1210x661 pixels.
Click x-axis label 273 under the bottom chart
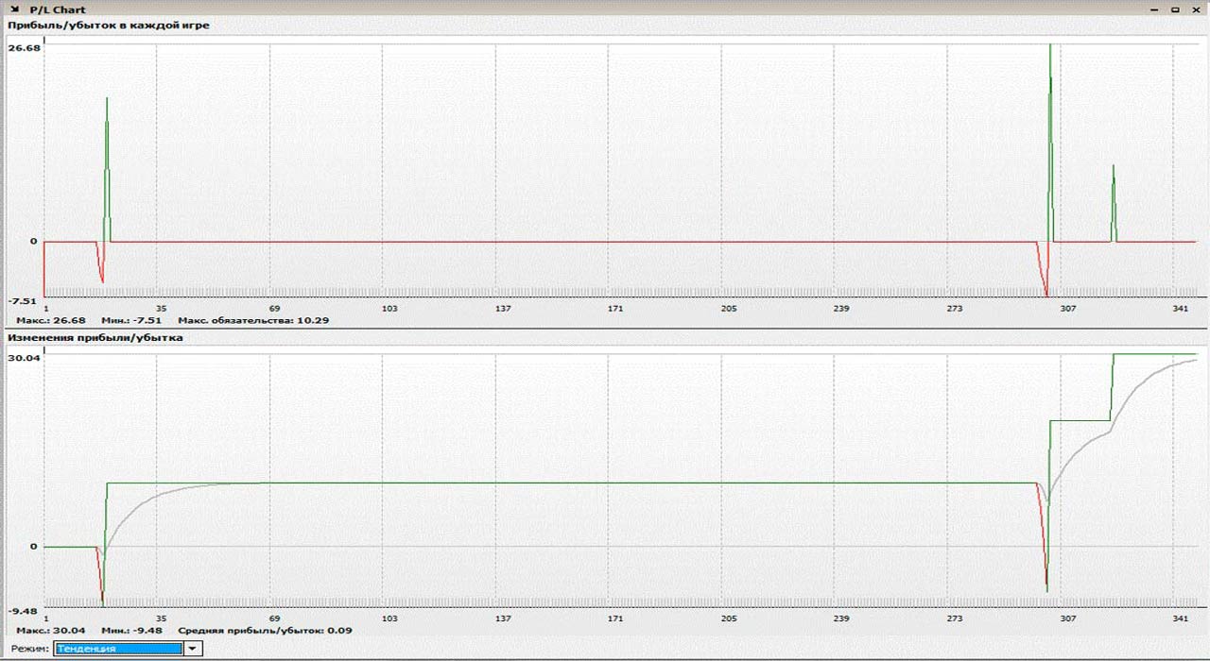pyautogui.click(x=955, y=619)
